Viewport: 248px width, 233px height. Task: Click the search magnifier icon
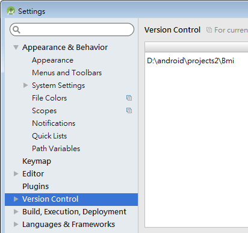pos(16,30)
